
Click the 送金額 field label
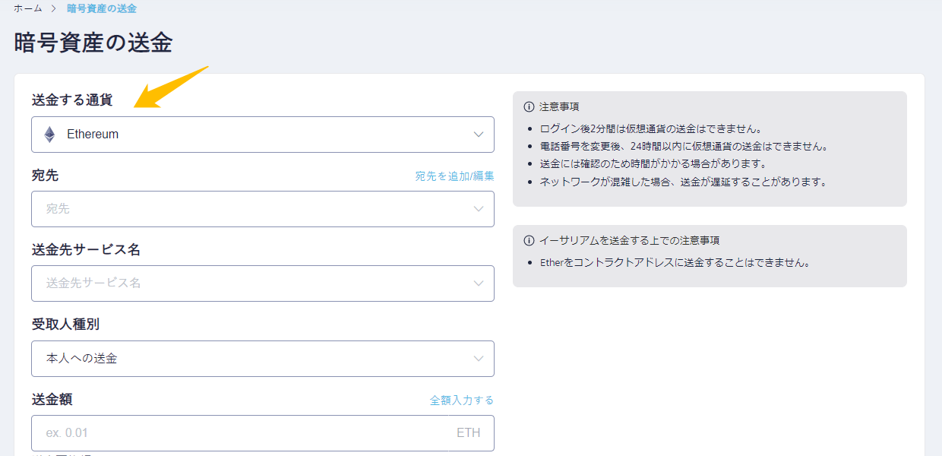pos(52,399)
